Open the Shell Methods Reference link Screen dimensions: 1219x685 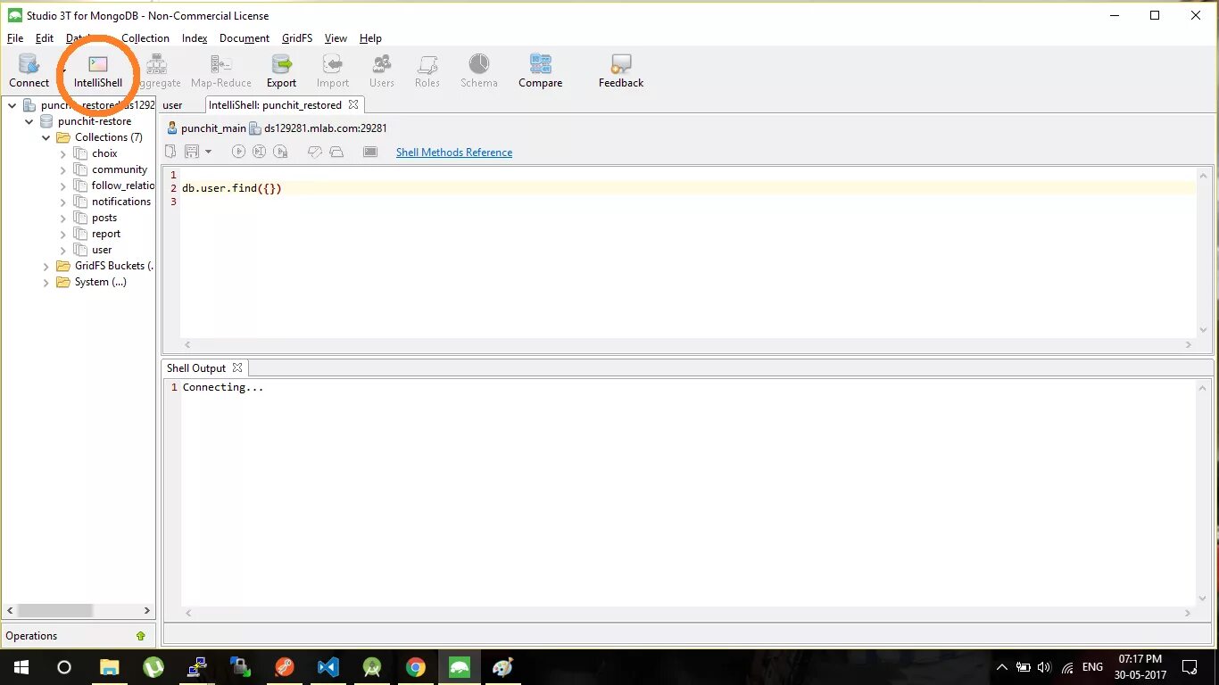pyautogui.click(x=454, y=153)
